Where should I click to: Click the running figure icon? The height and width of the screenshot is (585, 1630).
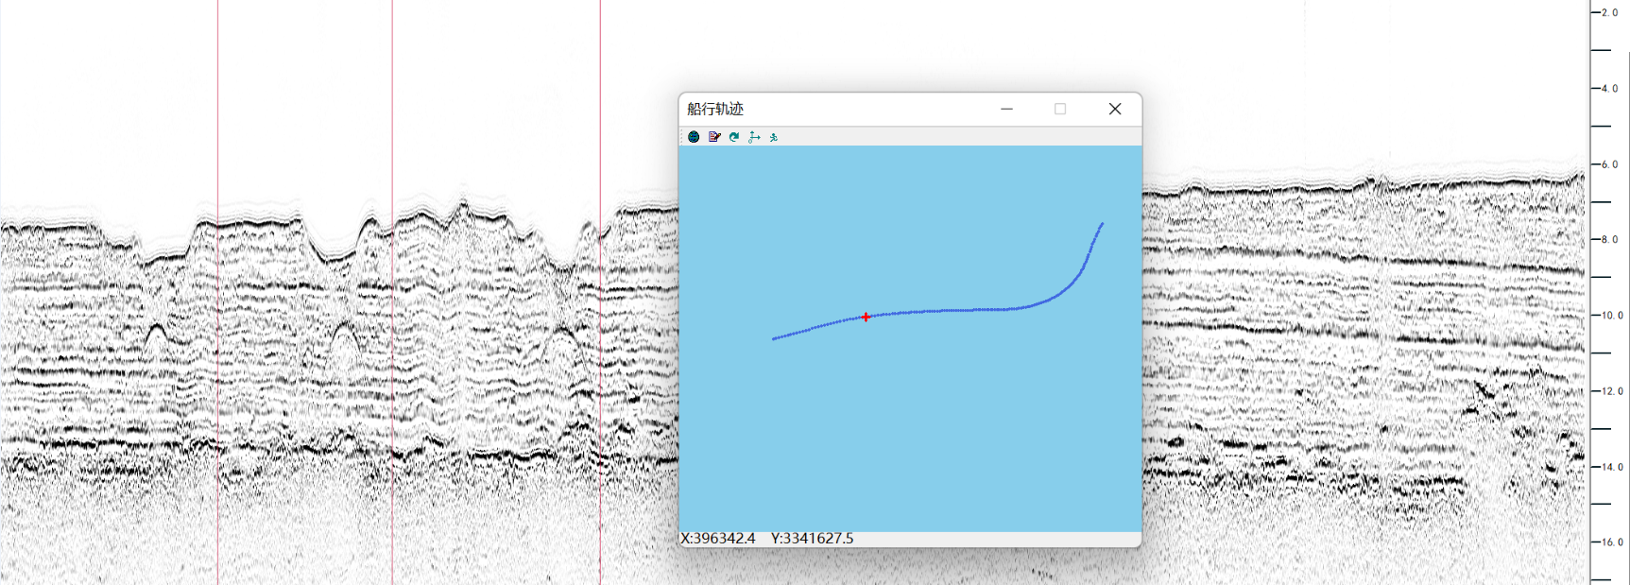click(774, 137)
